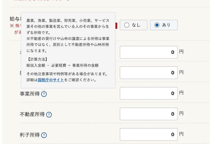Click the 不動産所得 label text
The image size is (210, 144).
(x=32, y=115)
